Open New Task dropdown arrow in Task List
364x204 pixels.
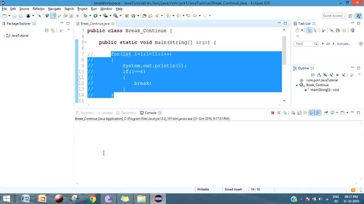click(x=302, y=30)
